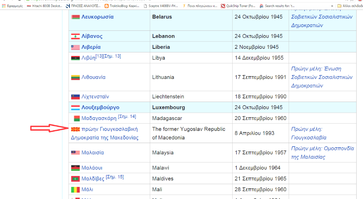This screenshot has width=363, height=199.
Task: Click the Lebanon flag icon
Action: pos(75,36)
